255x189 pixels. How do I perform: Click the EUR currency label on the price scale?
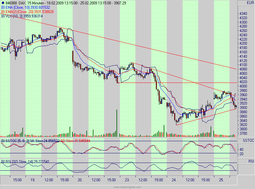[x=250, y=2]
